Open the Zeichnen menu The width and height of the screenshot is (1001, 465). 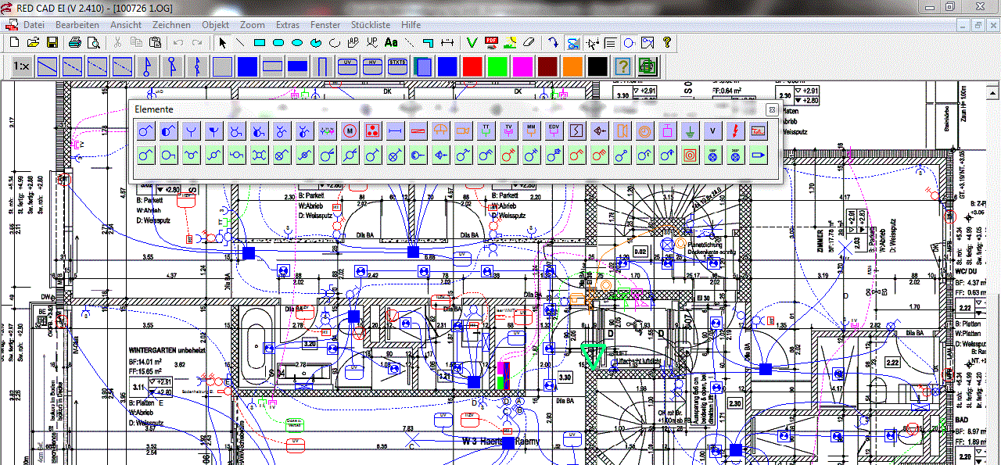(x=171, y=25)
